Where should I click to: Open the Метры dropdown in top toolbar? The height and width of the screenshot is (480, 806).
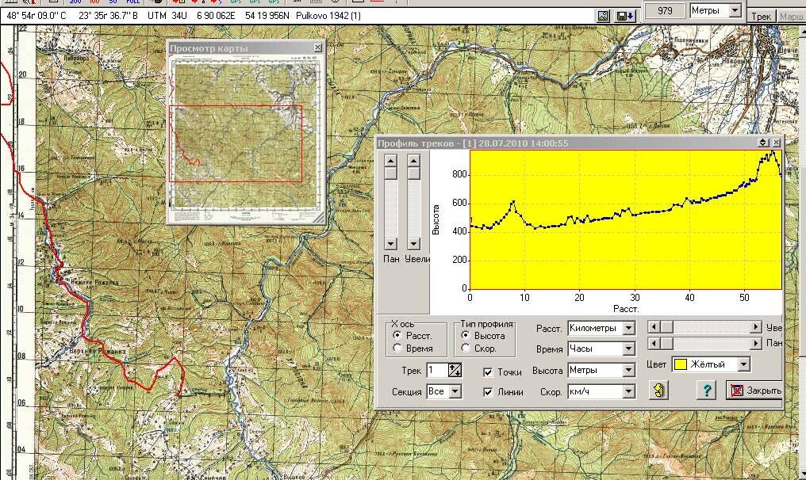click(x=735, y=10)
